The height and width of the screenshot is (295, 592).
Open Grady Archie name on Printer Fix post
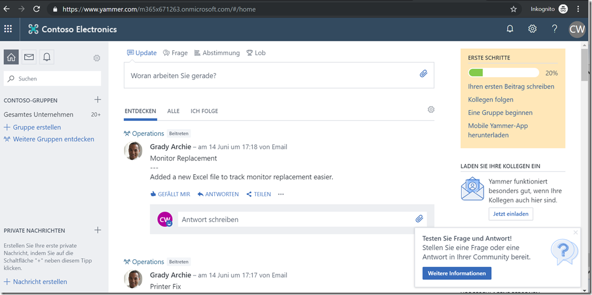(170, 275)
